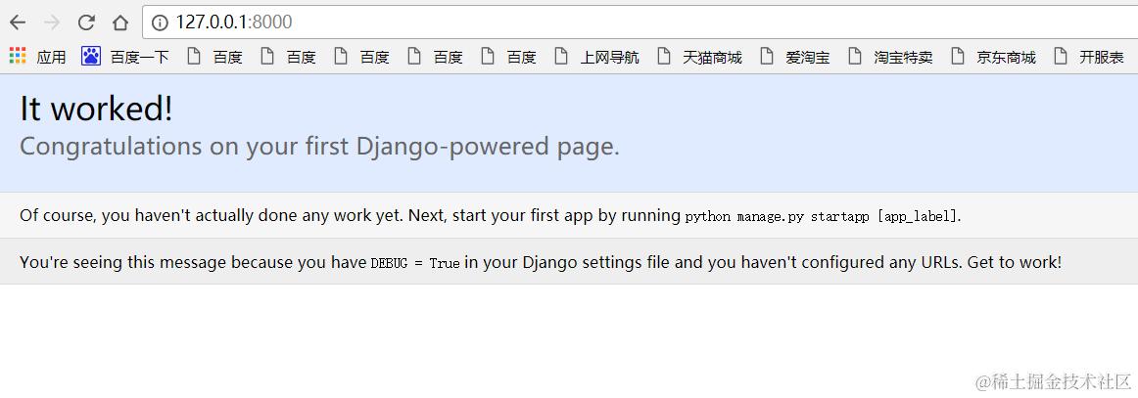Open the 应用 apps grid icon

click(x=18, y=56)
